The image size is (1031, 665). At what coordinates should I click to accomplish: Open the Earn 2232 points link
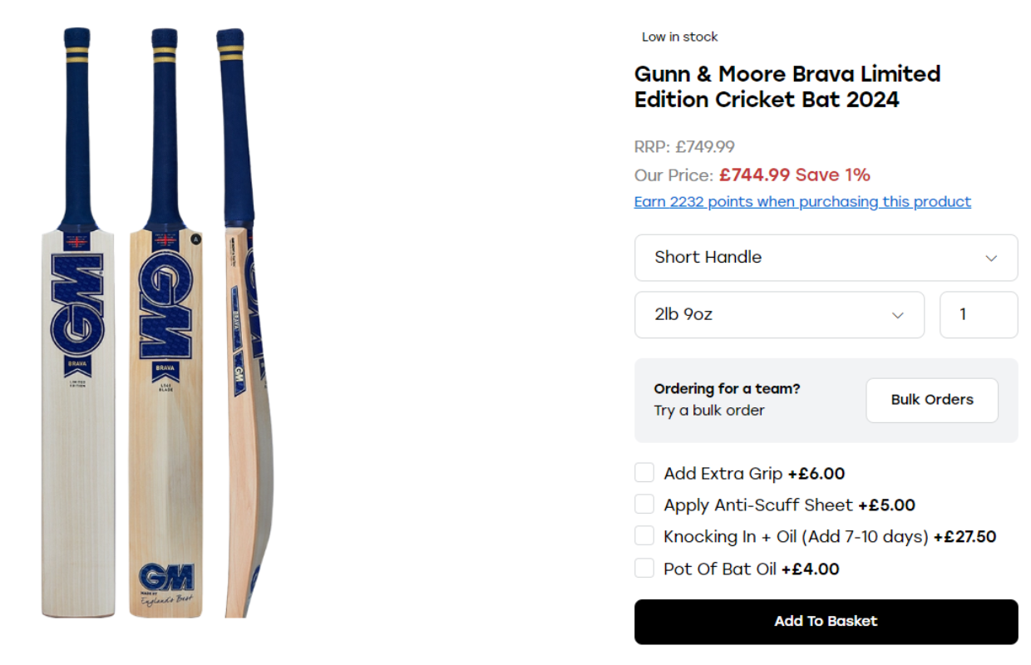coord(802,201)
